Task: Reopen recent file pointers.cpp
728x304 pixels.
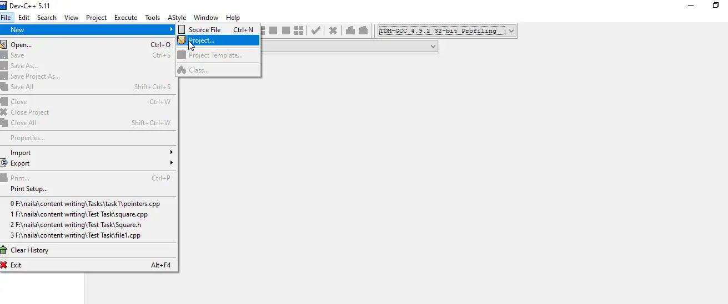Action: [x=88, y=204]
